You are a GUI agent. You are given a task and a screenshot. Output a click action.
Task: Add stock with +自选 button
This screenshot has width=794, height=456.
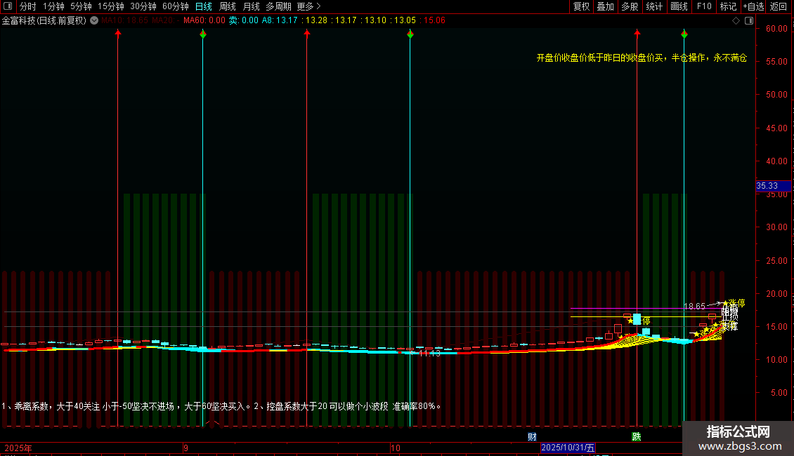coord(753,6)
